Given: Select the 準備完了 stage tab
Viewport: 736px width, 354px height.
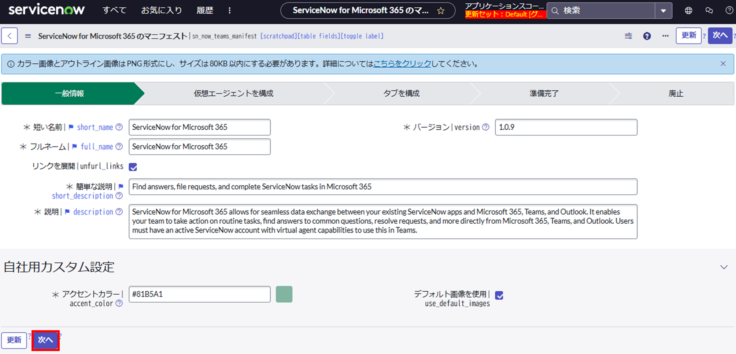Looking at the screenshot, I should point(544,93).
